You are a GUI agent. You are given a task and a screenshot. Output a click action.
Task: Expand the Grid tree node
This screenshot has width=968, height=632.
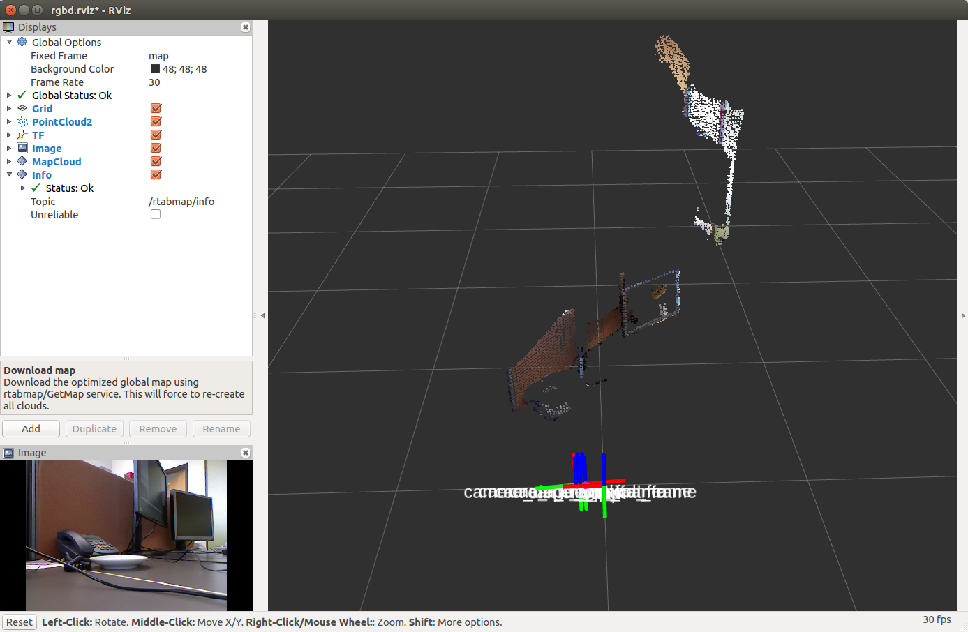click(x=9, y=109)
